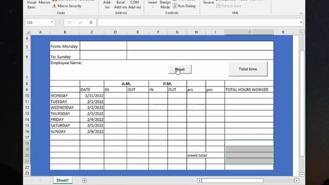This screenshot has height=185, width=329.
Task: Select the date cell 2/3/2022
Action: [x=92, y=114]
